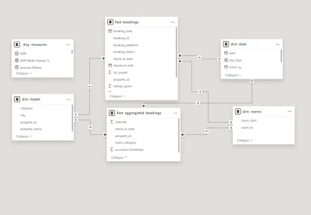311x215 pixels.
Task: Open more options on dim_hotels table
Action: tap(68, 99)
